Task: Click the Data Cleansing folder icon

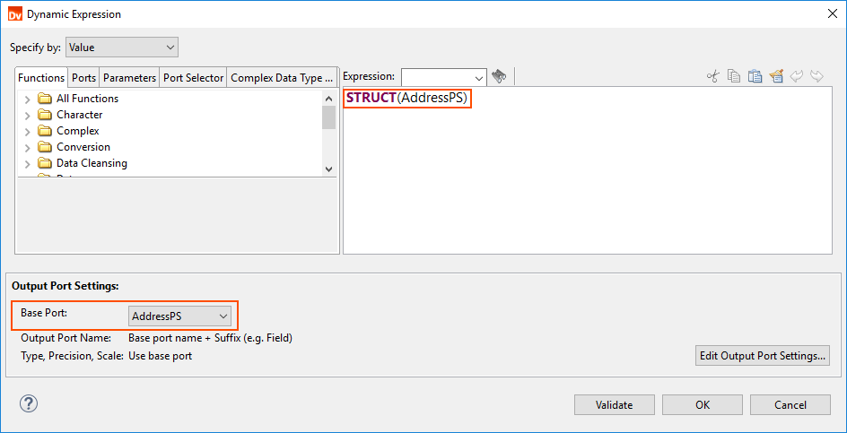Action: point(45,163)
